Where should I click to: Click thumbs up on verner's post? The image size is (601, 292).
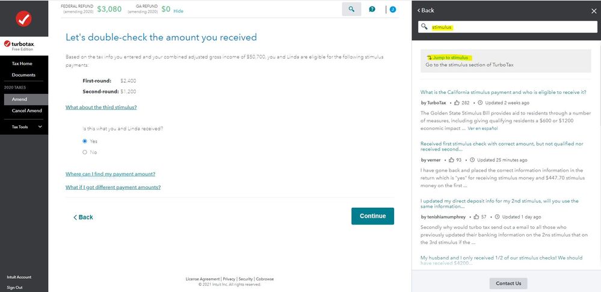coord(451,160)
